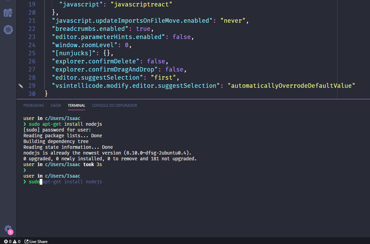Switch to the PROBLEMAS tab
This screenshot has height=244, width=370.
click(34, 105)
